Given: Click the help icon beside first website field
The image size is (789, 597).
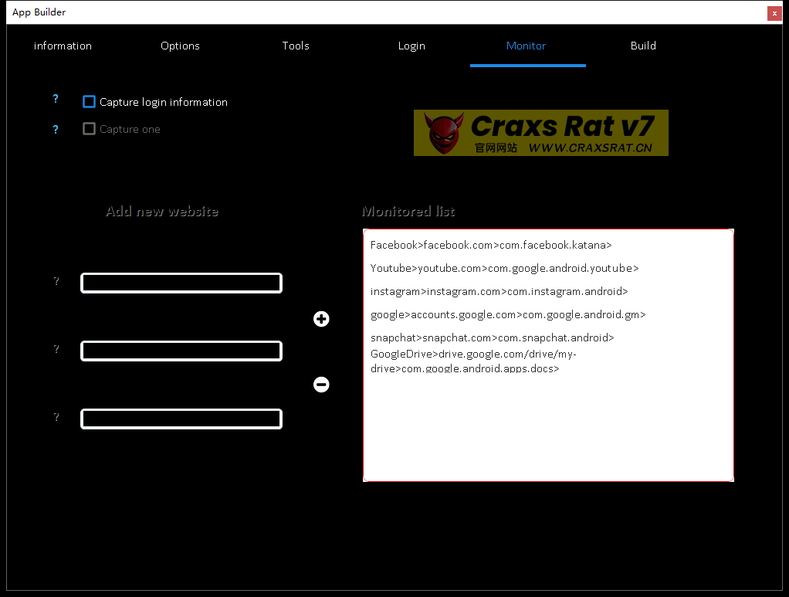Looking at the screenshot, I should coord(56,281).
